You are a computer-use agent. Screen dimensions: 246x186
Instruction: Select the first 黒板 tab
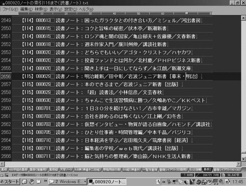click(4, 169)
